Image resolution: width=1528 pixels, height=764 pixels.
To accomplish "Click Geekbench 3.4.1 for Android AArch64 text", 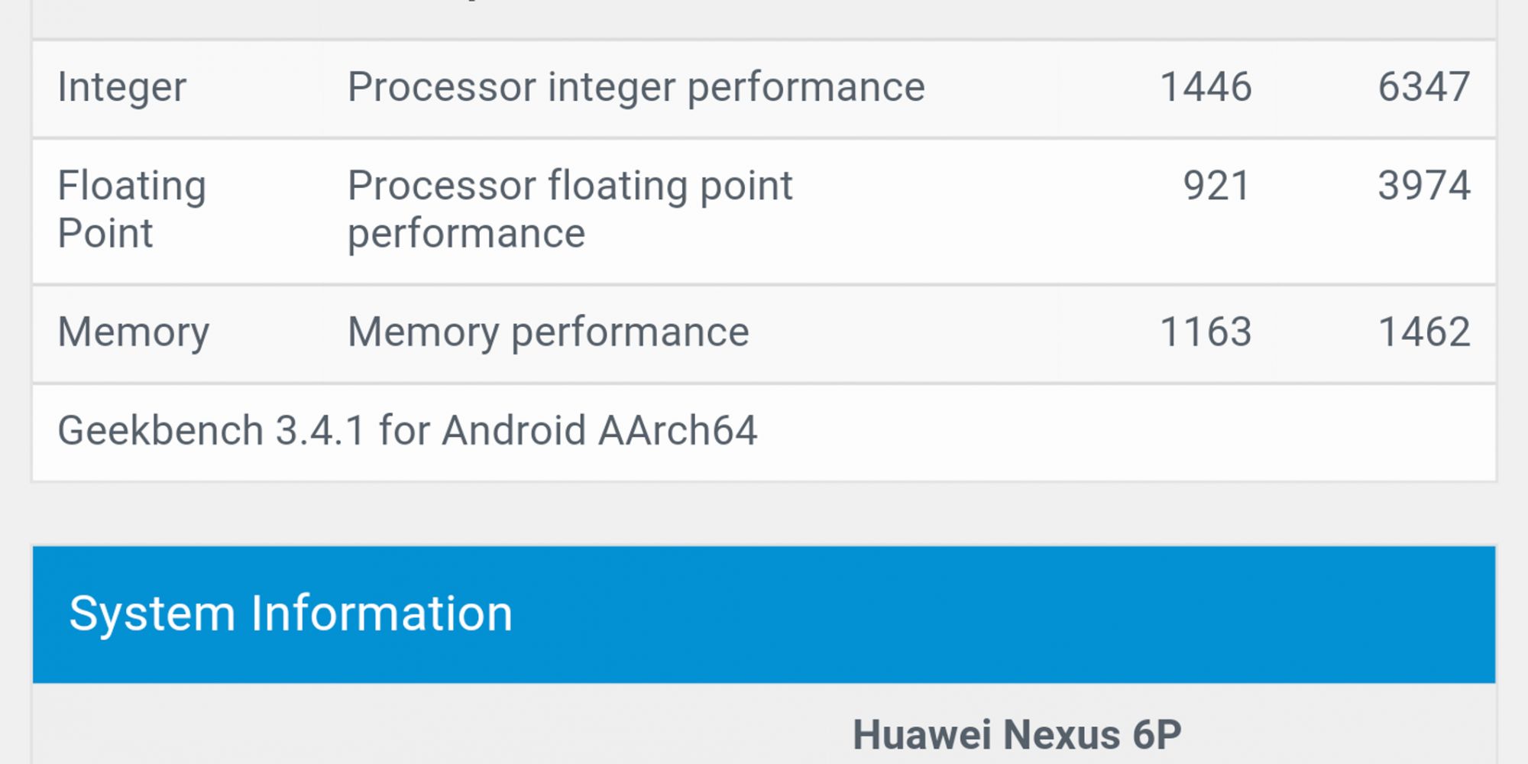I will click(407, 430).
